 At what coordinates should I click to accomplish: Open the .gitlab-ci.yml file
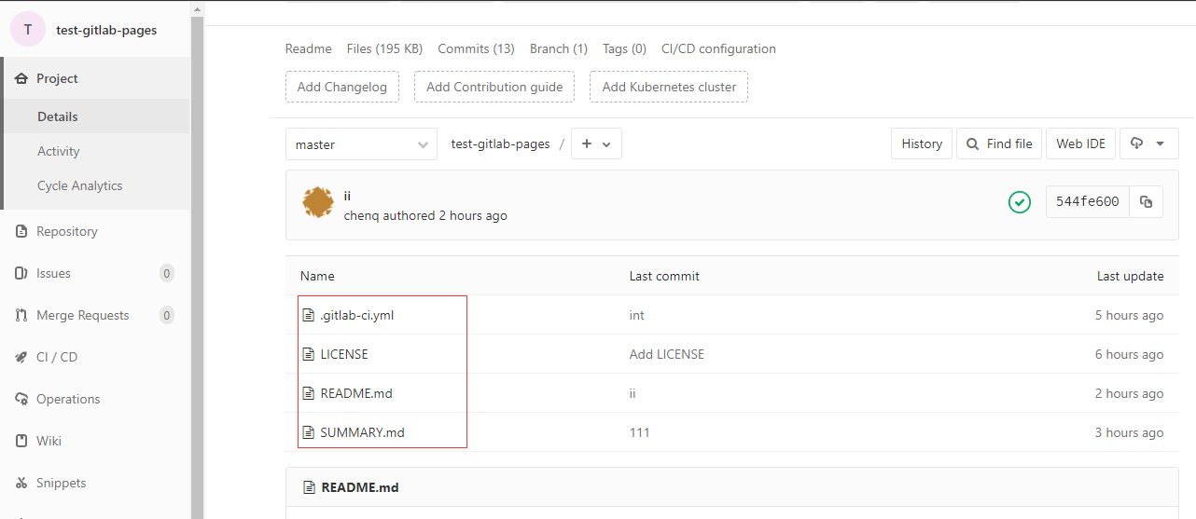356,315
